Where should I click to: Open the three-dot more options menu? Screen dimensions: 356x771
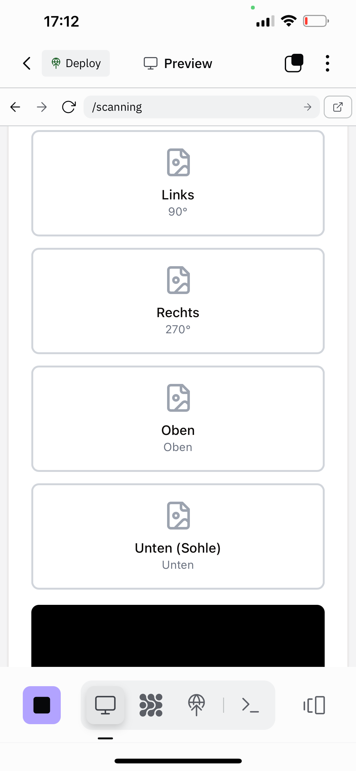(x=327, y=63)
